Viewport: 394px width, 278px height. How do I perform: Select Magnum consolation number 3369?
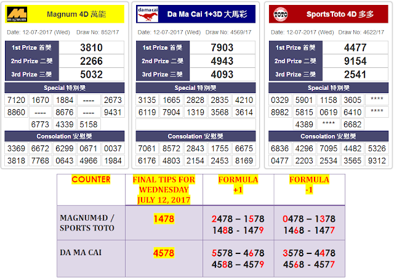[16, 149]
